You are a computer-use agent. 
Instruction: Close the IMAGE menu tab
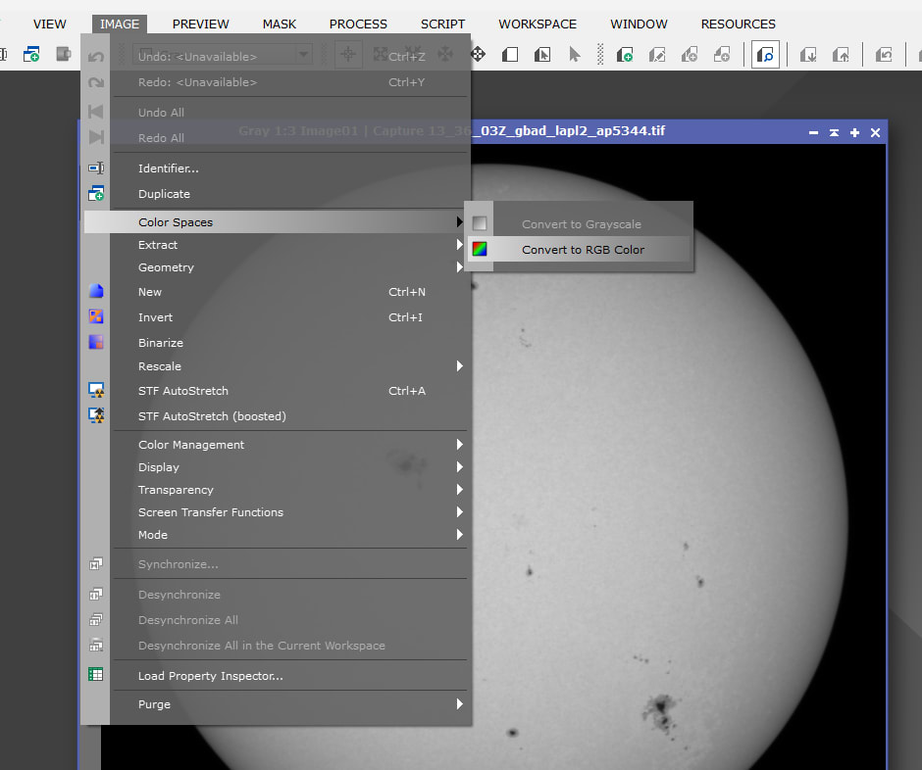(120, 24)
